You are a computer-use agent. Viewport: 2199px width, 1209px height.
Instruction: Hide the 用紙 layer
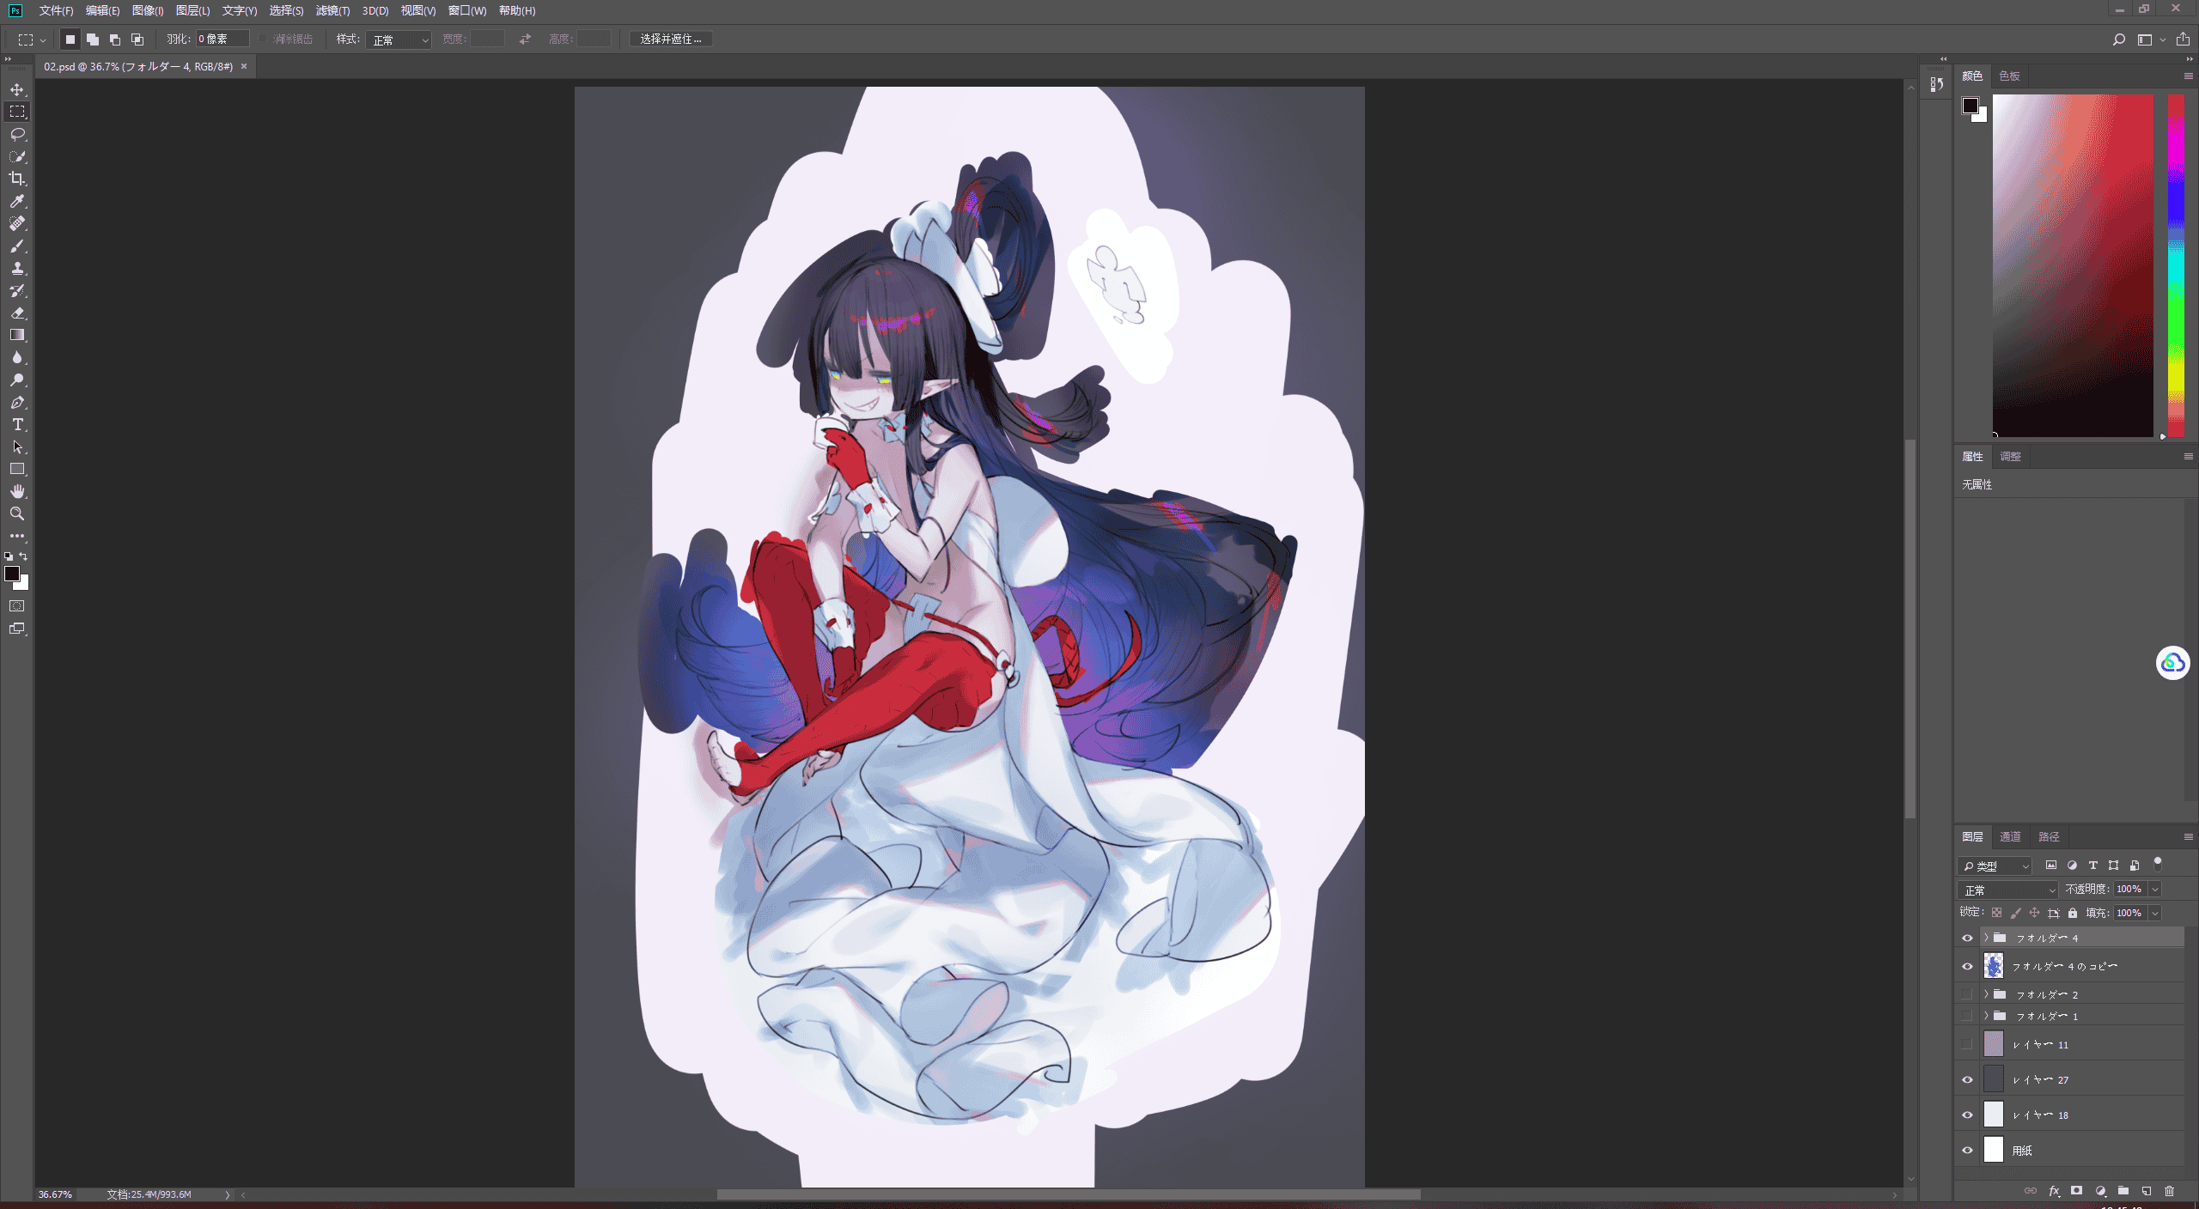coord(1967,1150)
